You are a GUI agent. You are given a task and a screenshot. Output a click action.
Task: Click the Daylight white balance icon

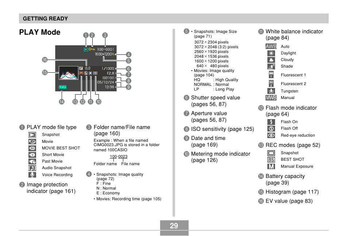pyautogui.click(x=271, y=53)
